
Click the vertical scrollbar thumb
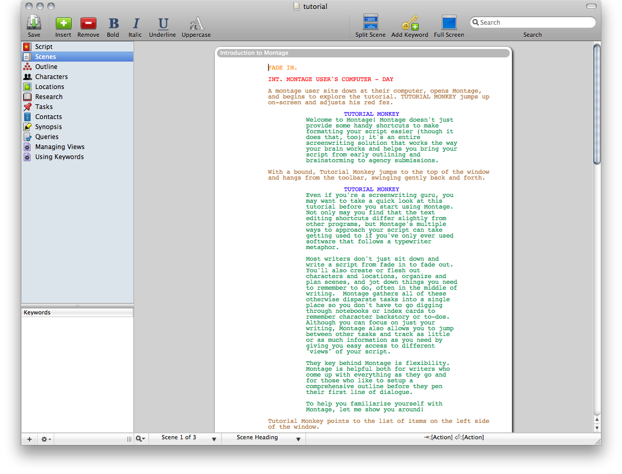pyautogui.click(x=597, y=104)
